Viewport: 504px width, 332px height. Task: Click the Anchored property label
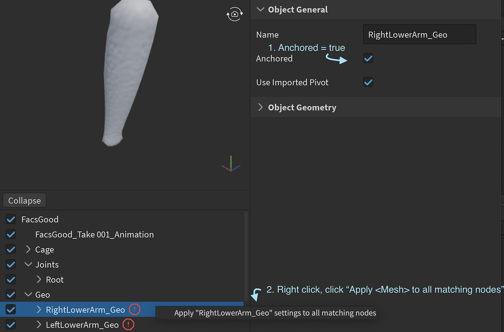274,58
